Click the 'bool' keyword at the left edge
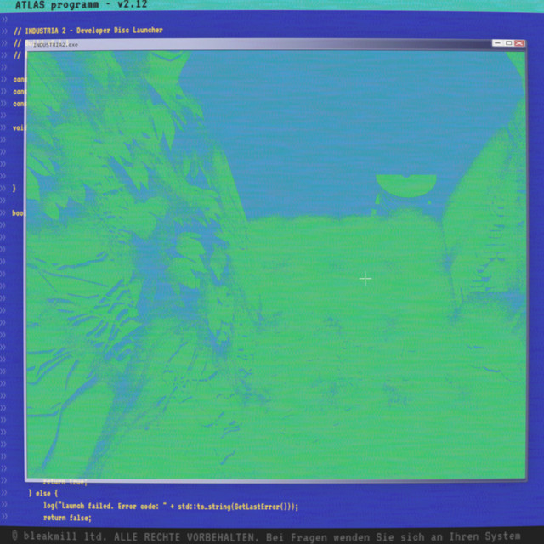Viewport: 544px width, 544px height. 19,213
